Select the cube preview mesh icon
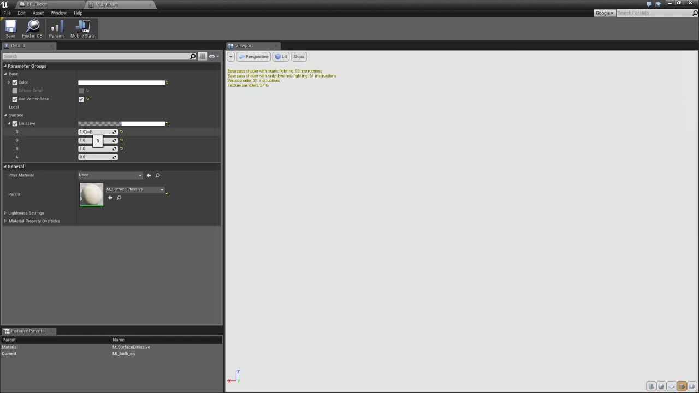 pyautogui.click(x=682, y=386)
